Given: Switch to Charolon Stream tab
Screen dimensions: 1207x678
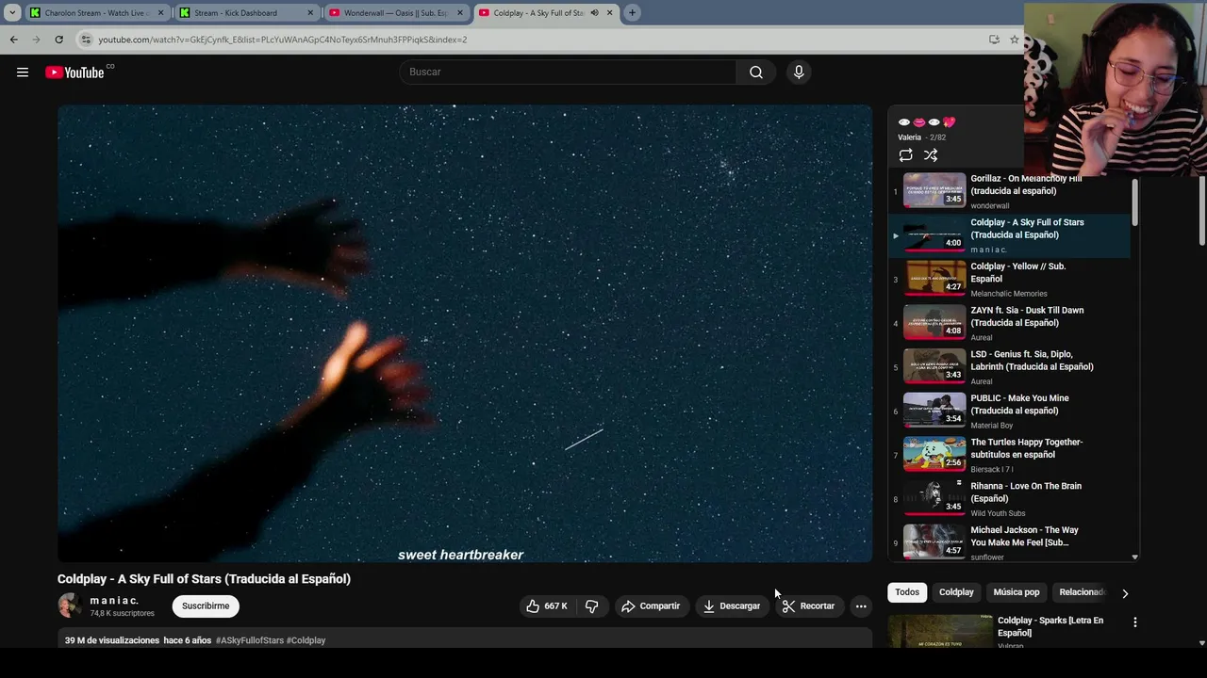Looking at the screenshot, I should click(x=97, y=13).
